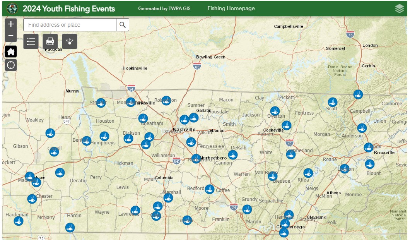Select the fishing marker in Lawrence County
Viewport: 410px width, 240px height.
point(135,211)
